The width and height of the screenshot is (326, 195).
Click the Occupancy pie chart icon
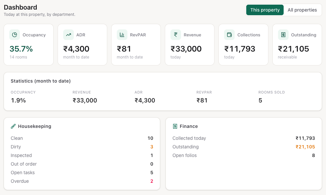point(15,35)
